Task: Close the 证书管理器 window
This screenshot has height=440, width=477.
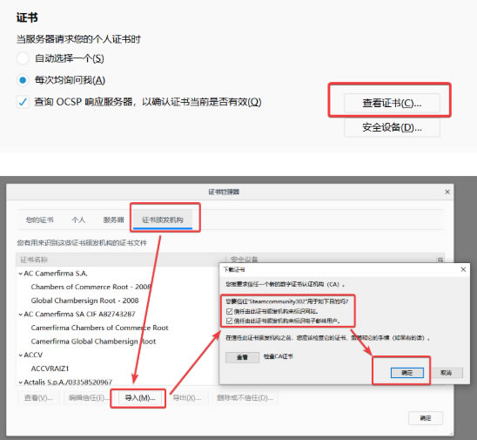Action: (447, 192)
